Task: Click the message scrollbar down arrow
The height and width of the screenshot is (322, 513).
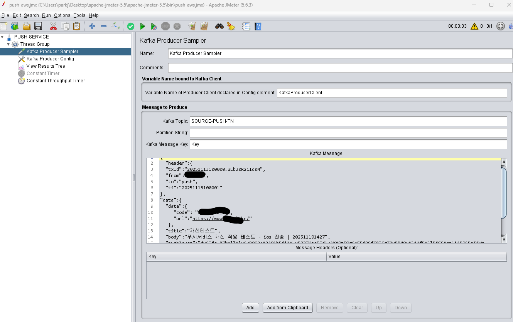Action: pos(504,240)
